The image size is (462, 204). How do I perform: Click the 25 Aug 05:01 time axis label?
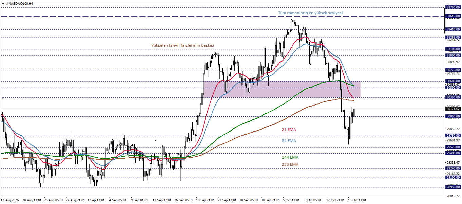[53, 200]
